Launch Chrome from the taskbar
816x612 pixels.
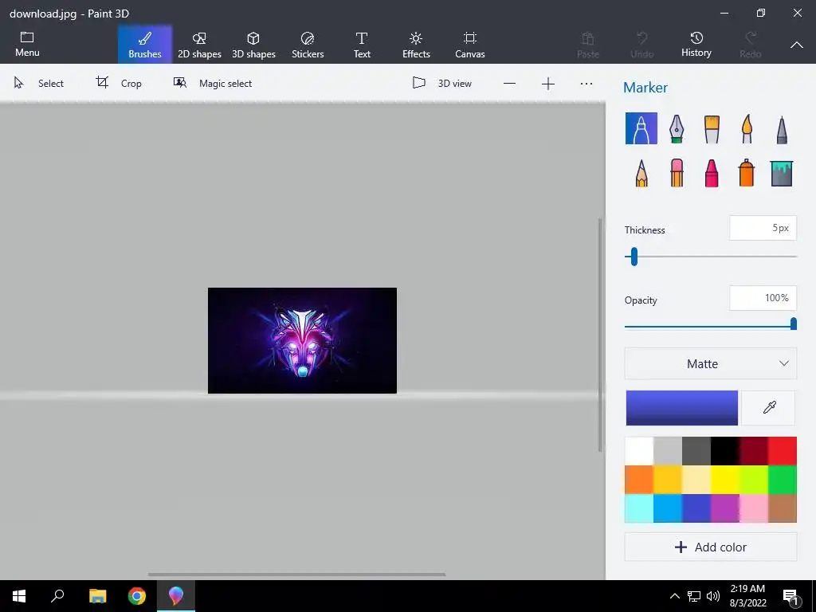137,596
